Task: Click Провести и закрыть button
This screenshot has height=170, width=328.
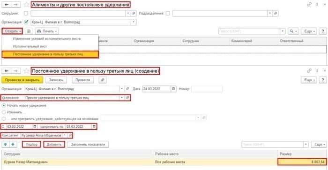Action: pyautogui.click(x=22, y=80)
